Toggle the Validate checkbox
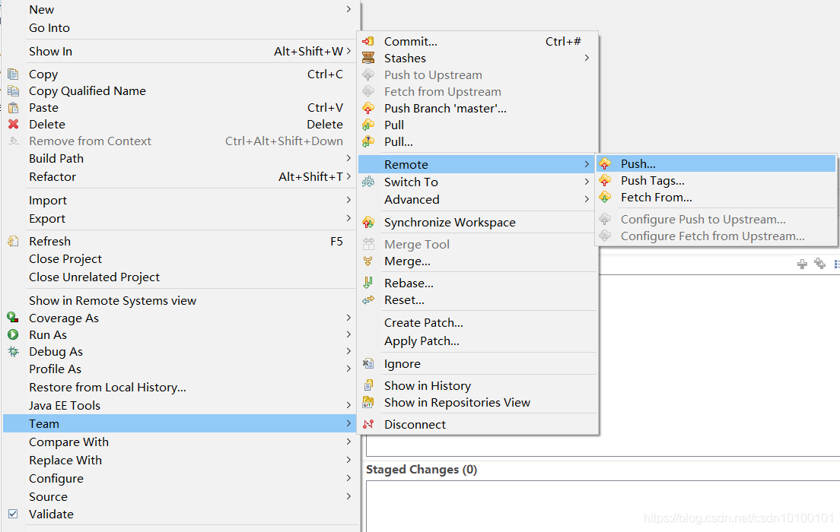Viewport: 840px width, 532px height. [14, 514]
